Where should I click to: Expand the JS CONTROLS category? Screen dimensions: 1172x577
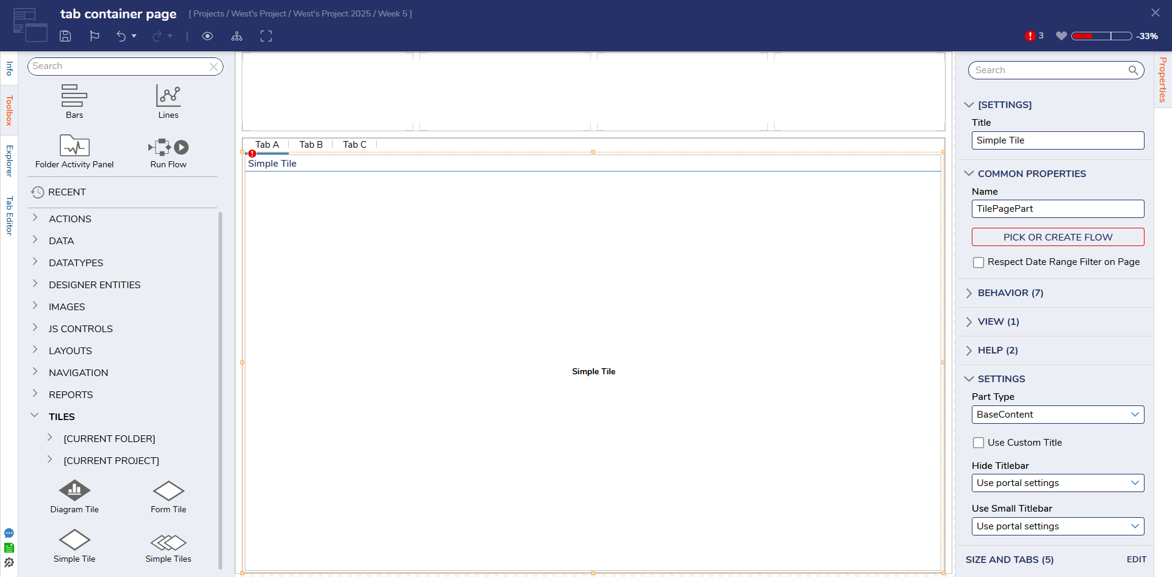pos(35,328)
